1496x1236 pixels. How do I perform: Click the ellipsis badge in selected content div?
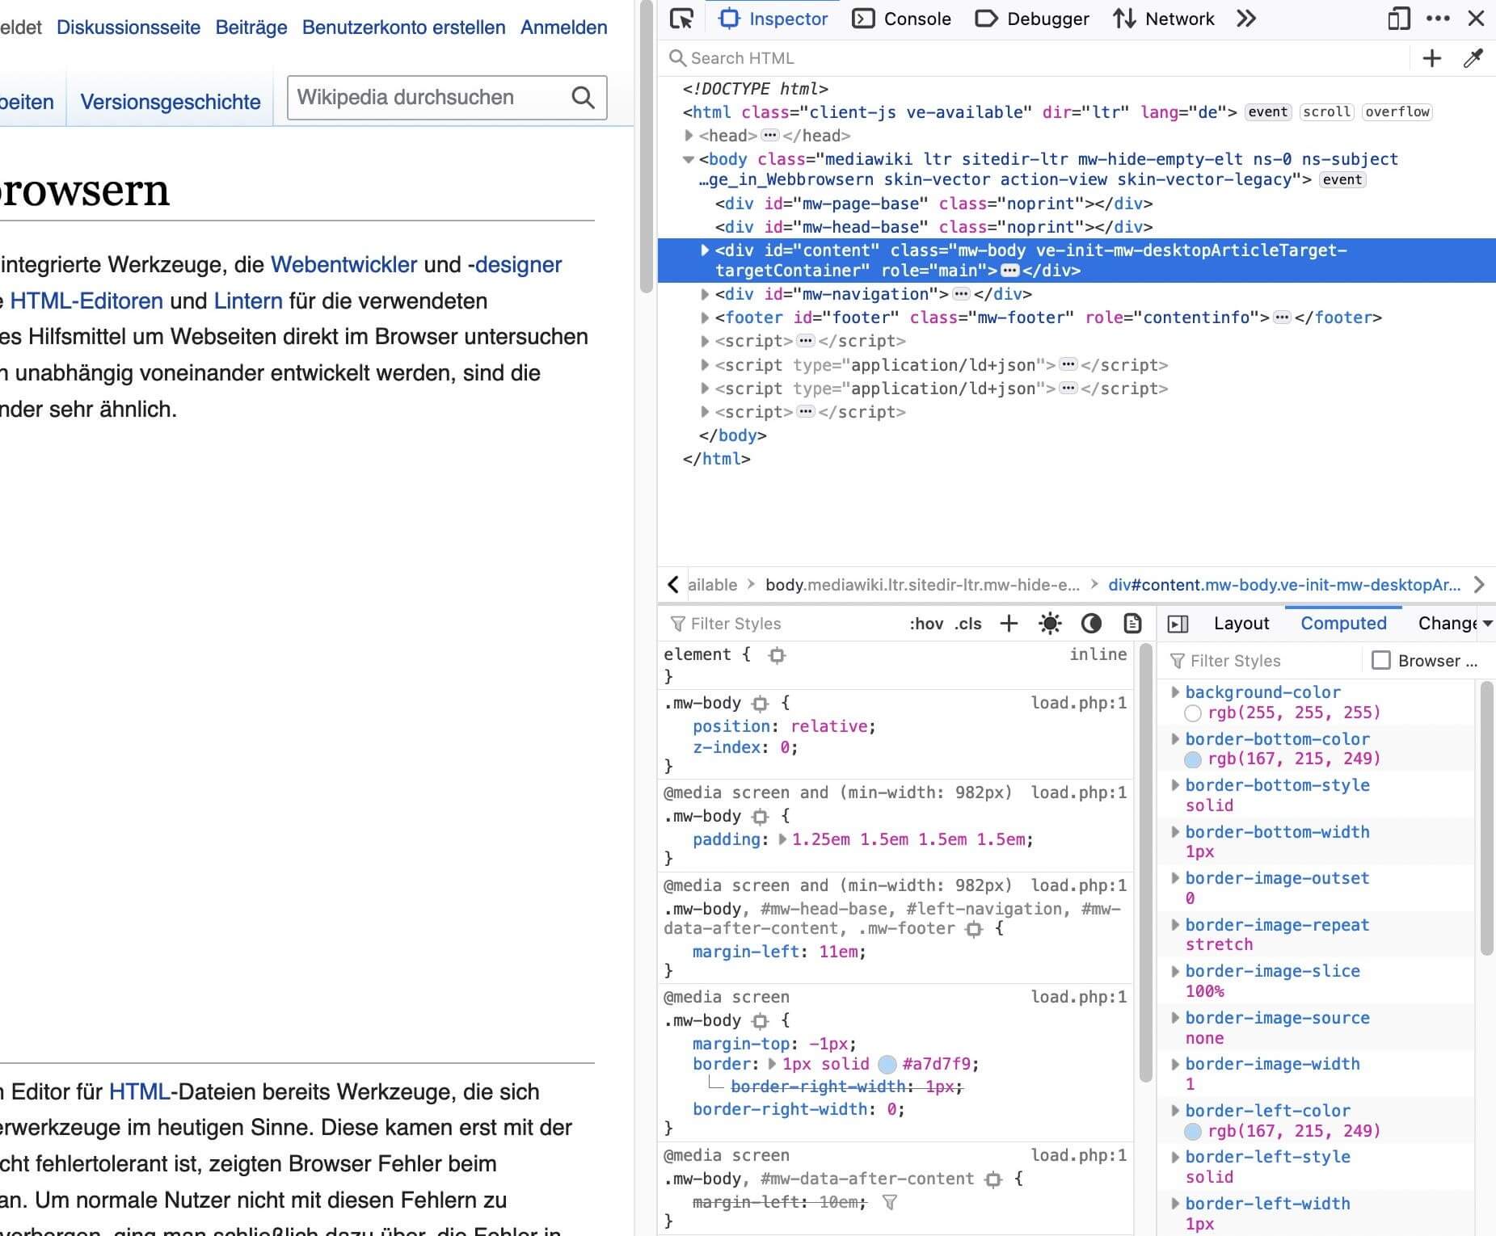1009,271
